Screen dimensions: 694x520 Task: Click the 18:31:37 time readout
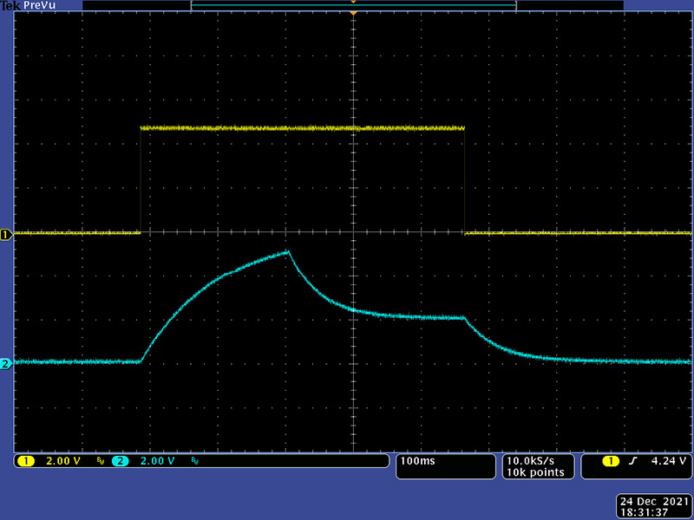coord(644,512)
